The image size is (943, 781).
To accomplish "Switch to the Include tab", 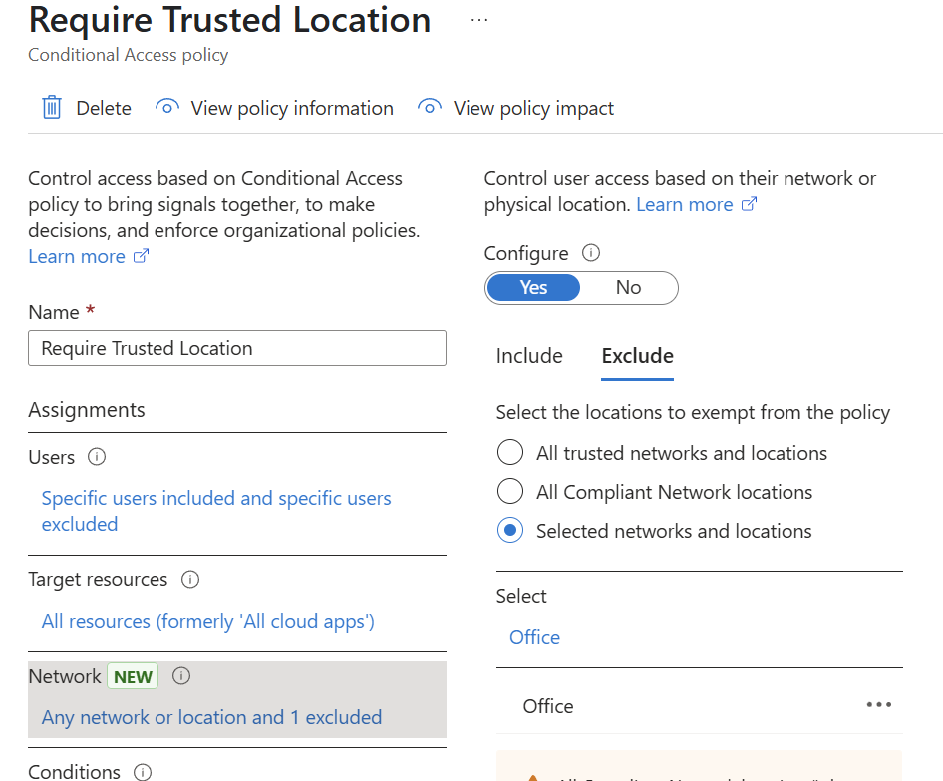I will tap(529, 356).
